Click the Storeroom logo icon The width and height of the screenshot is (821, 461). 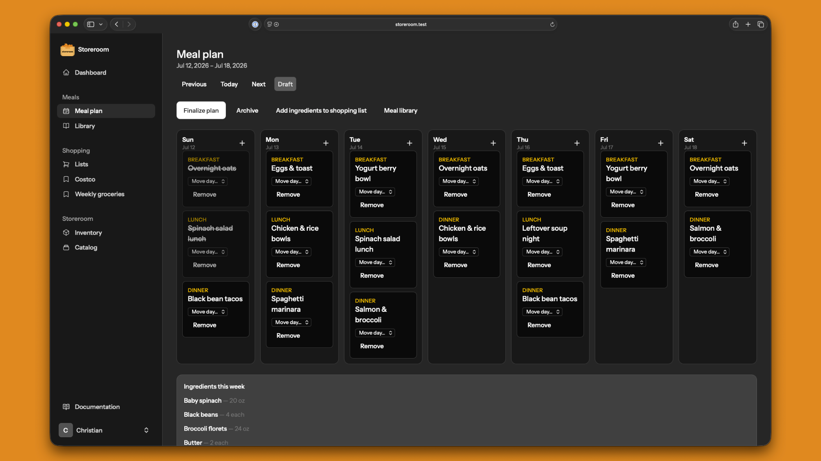pos(67,50)
